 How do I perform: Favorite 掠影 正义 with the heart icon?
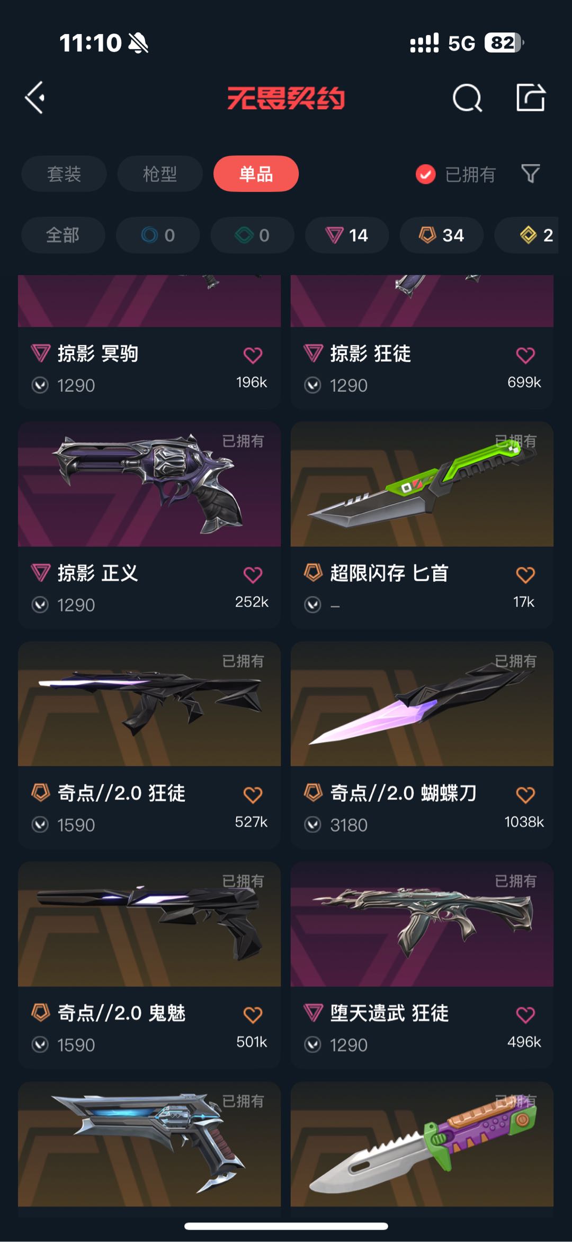253,575
